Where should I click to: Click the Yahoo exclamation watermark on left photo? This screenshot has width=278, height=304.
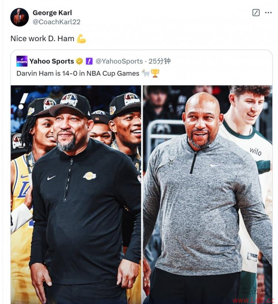tap(23, 101)
